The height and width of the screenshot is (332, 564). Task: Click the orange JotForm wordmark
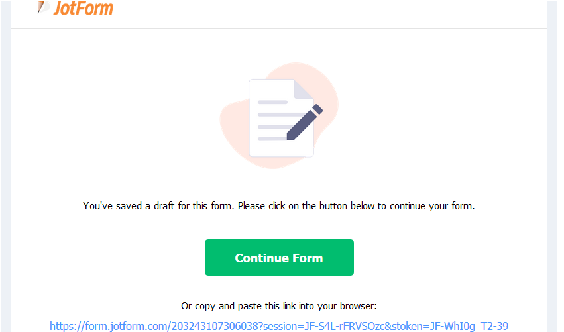point(84,8)
